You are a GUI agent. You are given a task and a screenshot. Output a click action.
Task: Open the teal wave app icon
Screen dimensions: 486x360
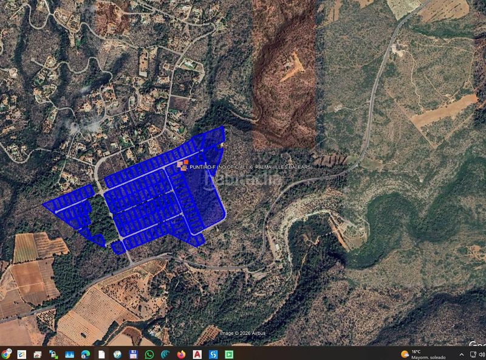(165, 354)
